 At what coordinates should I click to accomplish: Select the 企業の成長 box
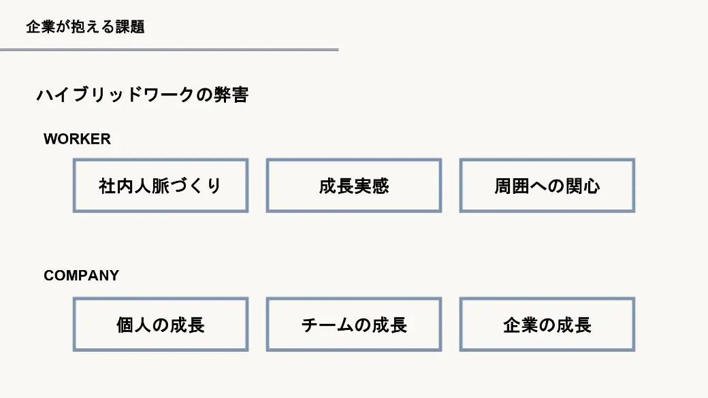(x=547, y=325)
